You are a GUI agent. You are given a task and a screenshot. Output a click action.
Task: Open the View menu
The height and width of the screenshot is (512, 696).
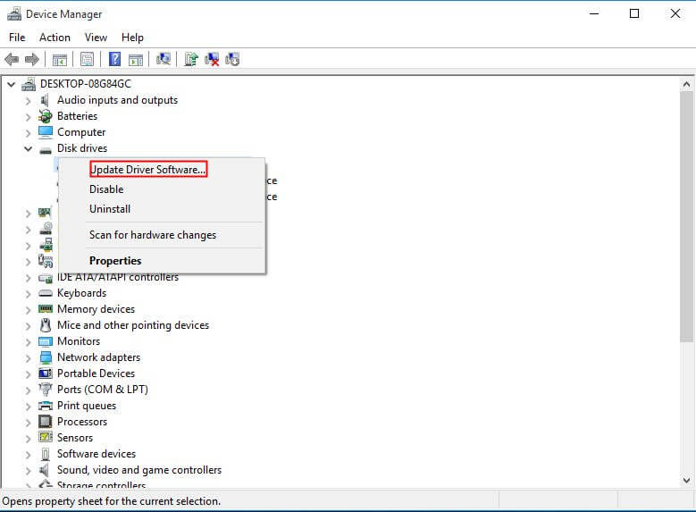[x=96, y=38]
